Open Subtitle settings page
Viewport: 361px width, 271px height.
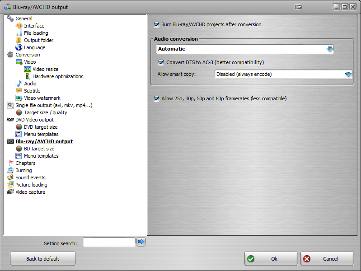[32, 91]
